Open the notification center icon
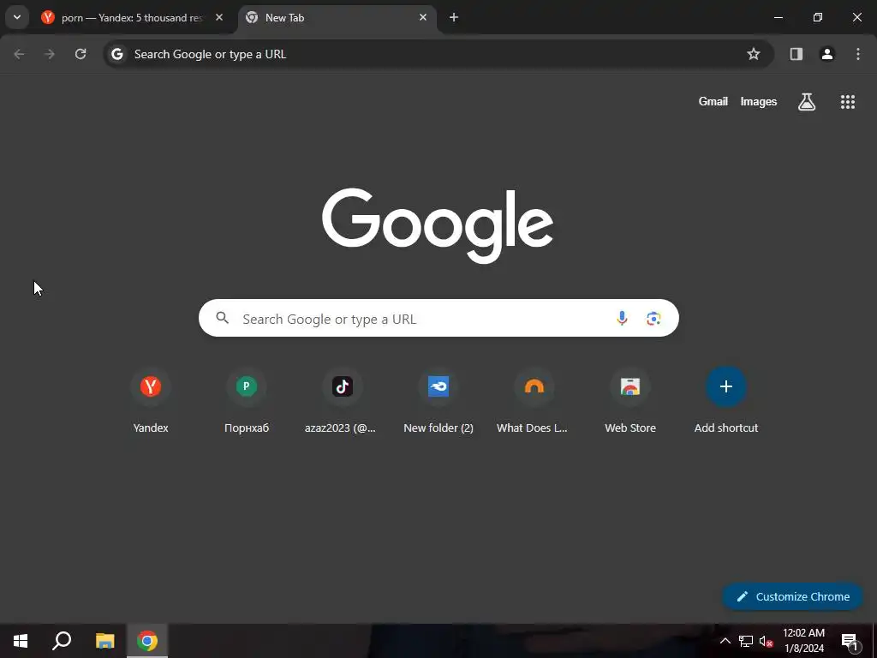The image size is (877, 658). click(850, 641)
